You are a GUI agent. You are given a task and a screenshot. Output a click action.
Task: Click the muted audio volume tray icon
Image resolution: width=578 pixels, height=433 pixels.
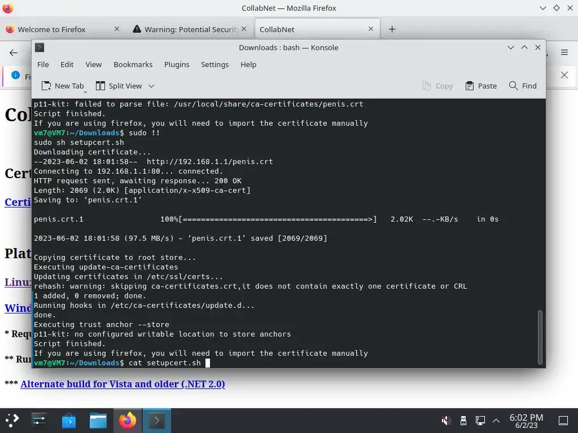coord(446,421)
